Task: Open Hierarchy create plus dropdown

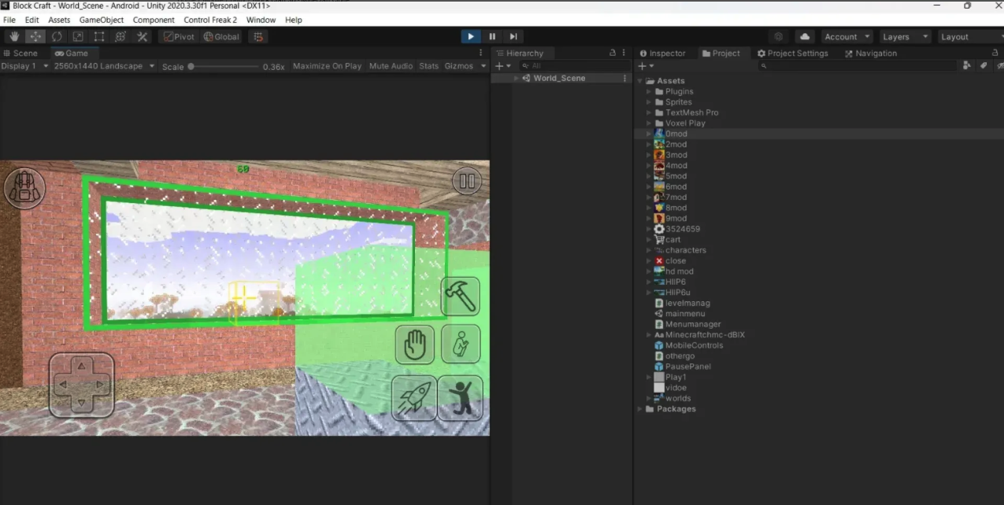Action: [502, 66]
